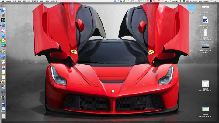This screenshot has height=123, width=219.
Task: Click the cloud icon in menu bar
Action: pyautogui.click(x=121, y=1)
